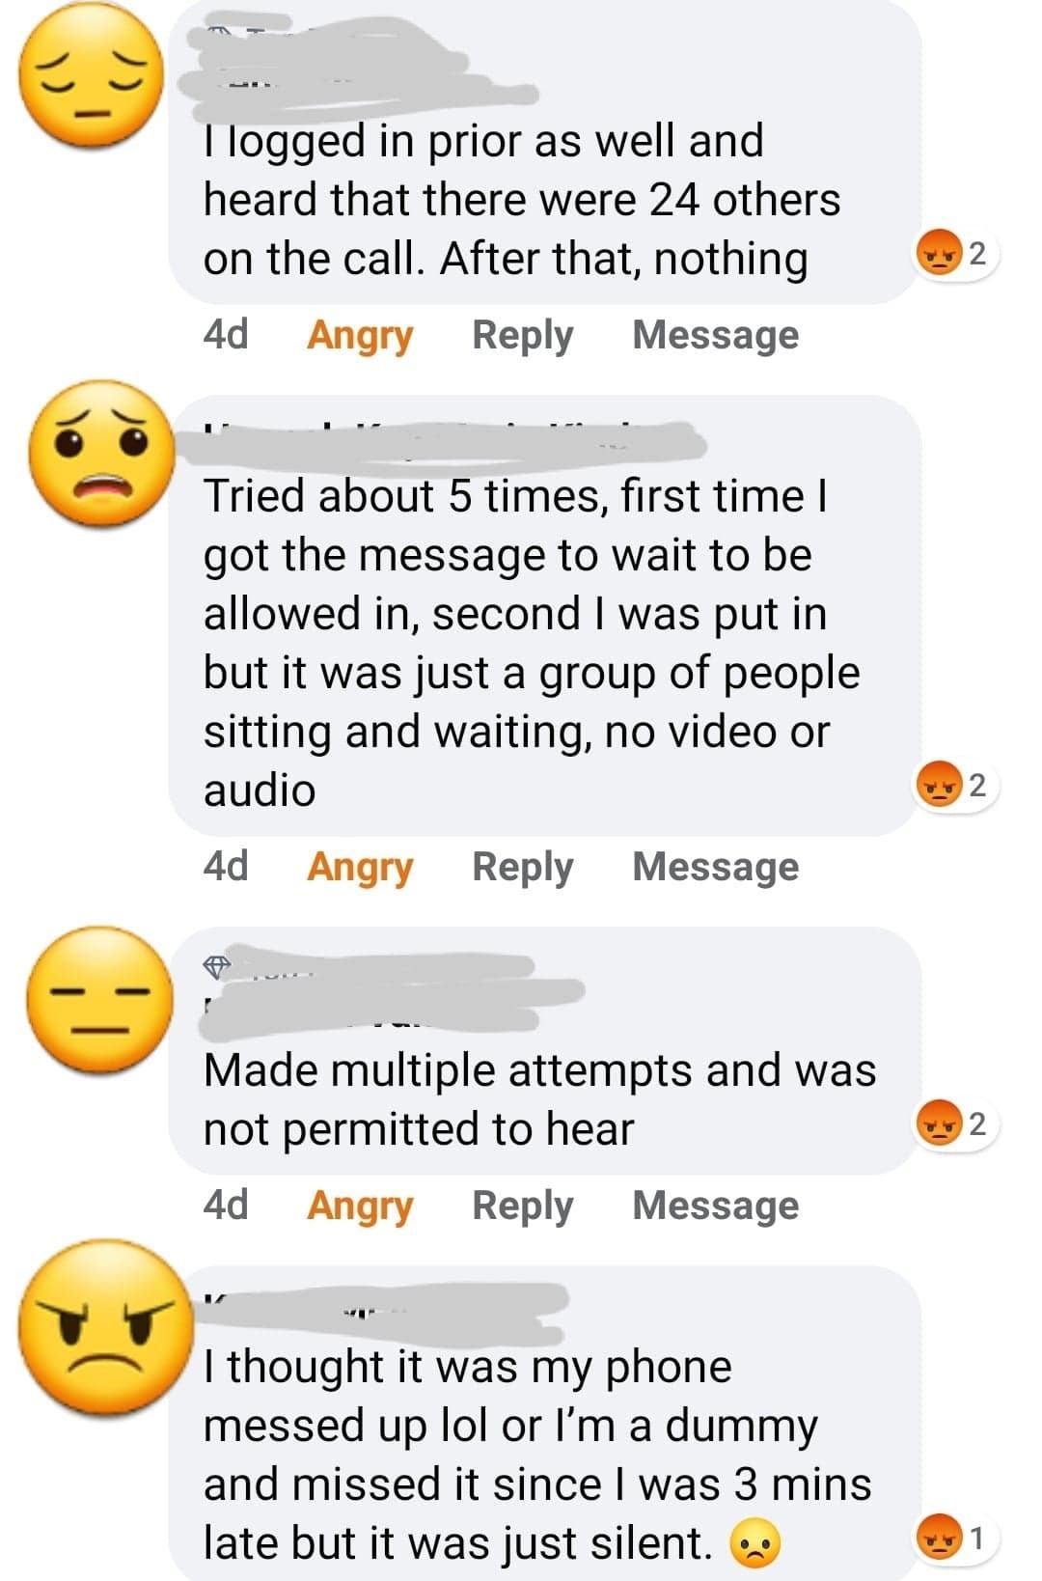The width and height of the screenshot is (1042, 1581).
Task: Click the worried emoji avatar of second comment
Action: tap(101, 452)
